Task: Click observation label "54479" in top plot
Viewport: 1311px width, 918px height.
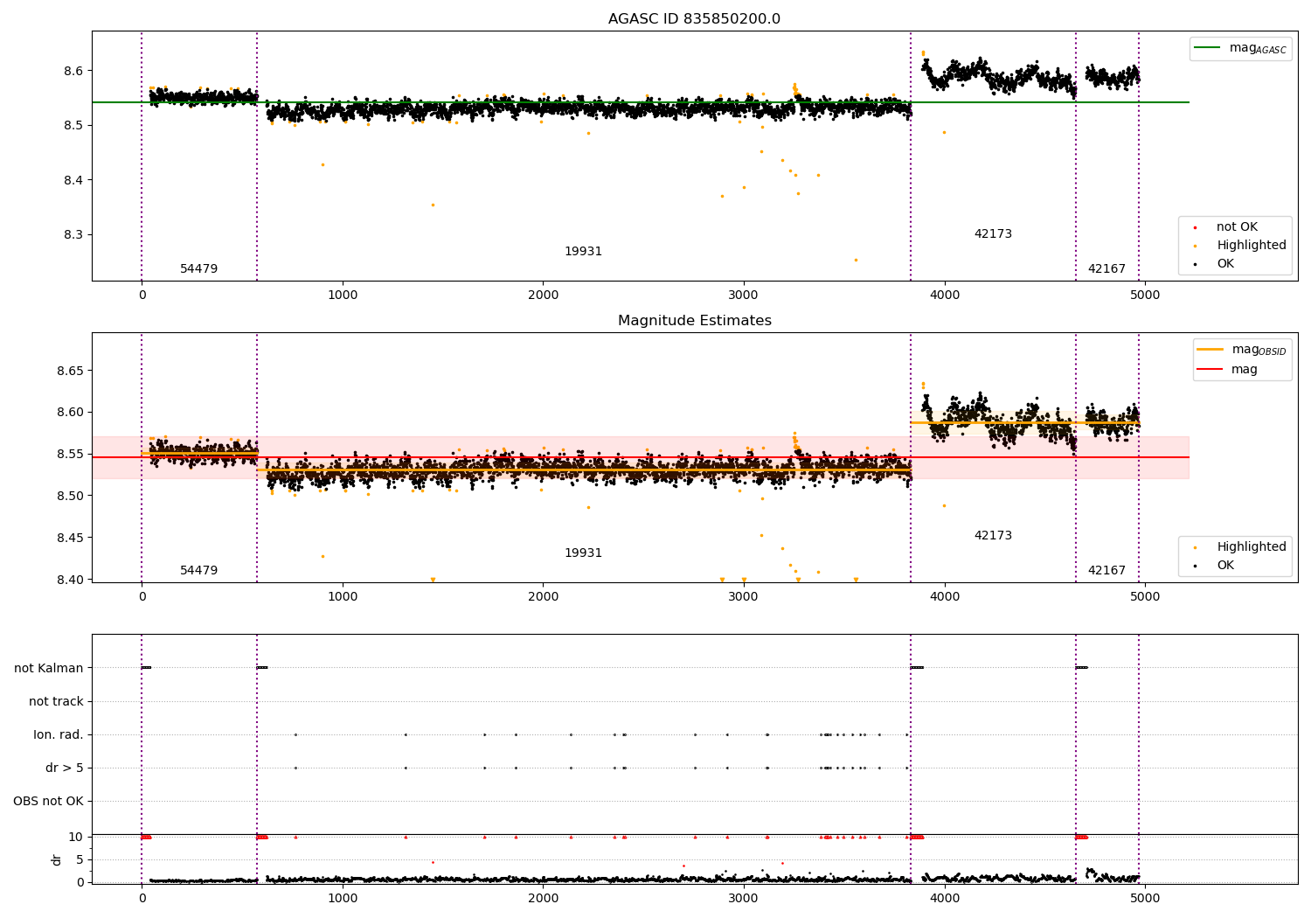Action: [199, 269]
